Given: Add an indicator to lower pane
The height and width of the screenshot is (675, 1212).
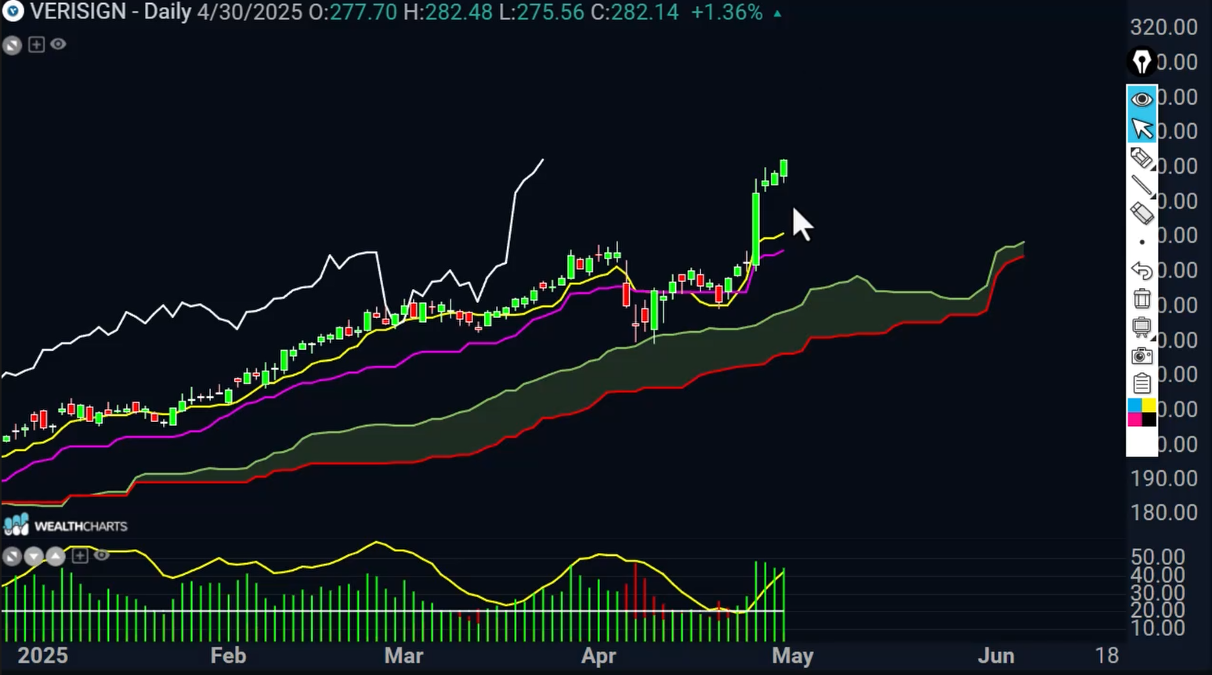Looking at the screenshot, I should point(80,556).
